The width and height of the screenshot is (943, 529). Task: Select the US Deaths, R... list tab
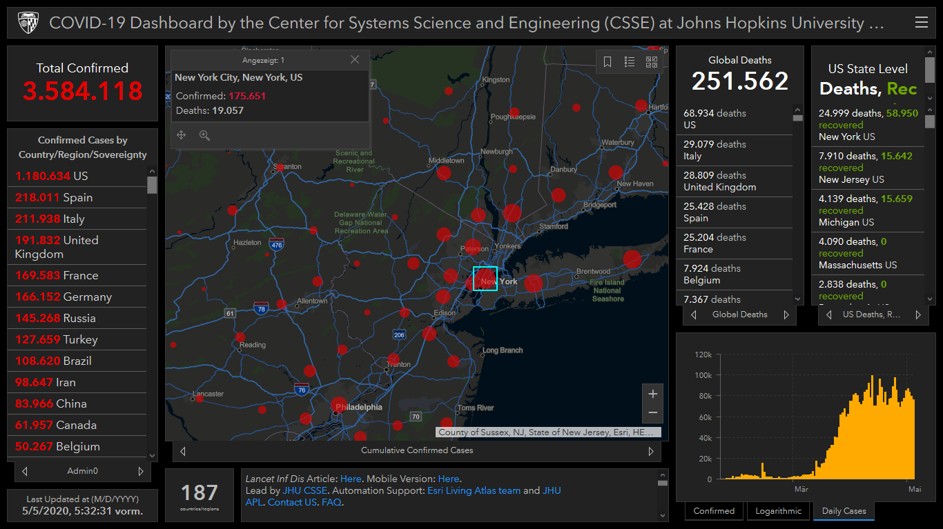click(x=873, y=315)
